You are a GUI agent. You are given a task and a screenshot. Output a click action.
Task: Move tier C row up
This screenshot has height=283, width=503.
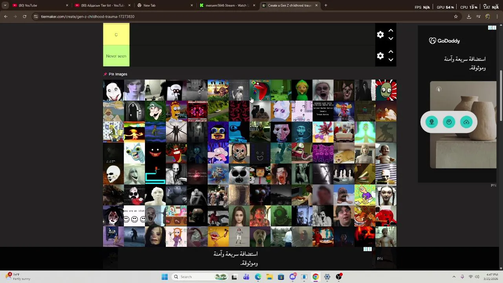pos(391,30)
